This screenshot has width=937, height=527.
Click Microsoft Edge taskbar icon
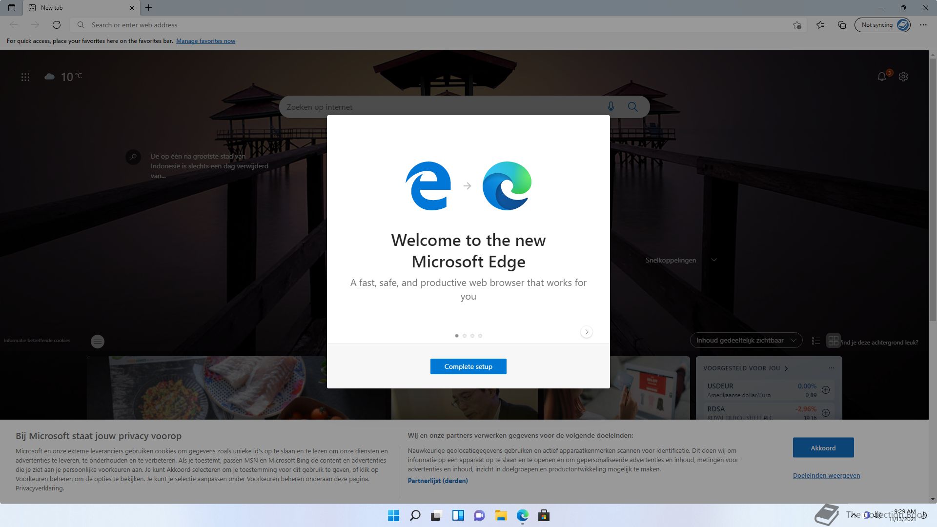pos(522,516)
